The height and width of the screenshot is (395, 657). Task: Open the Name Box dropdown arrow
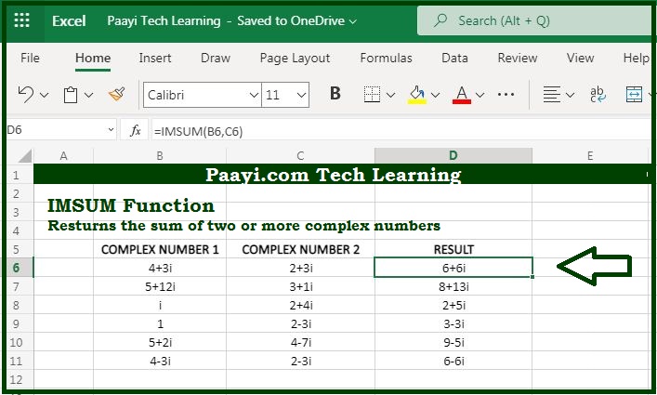pyautogui.click(x=111, y=130)
